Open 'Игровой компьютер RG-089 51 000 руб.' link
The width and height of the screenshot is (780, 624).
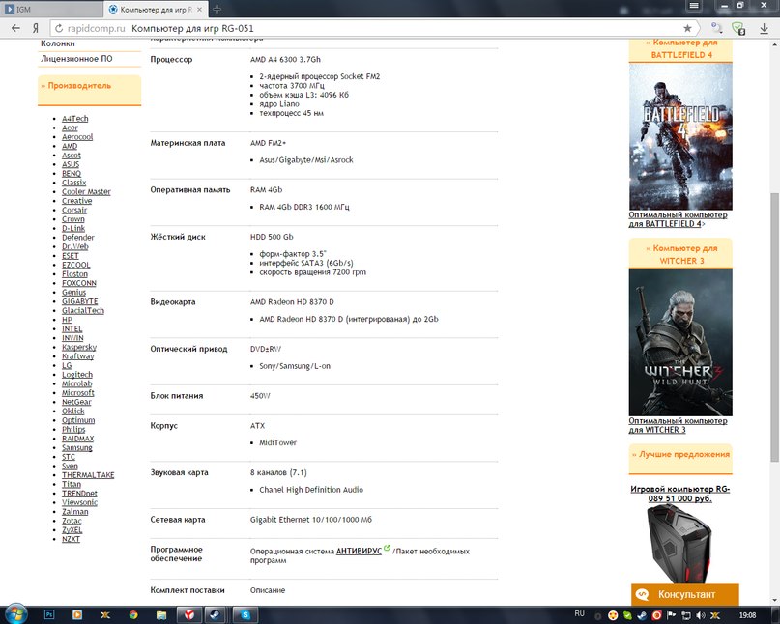(x=680, y=494)
